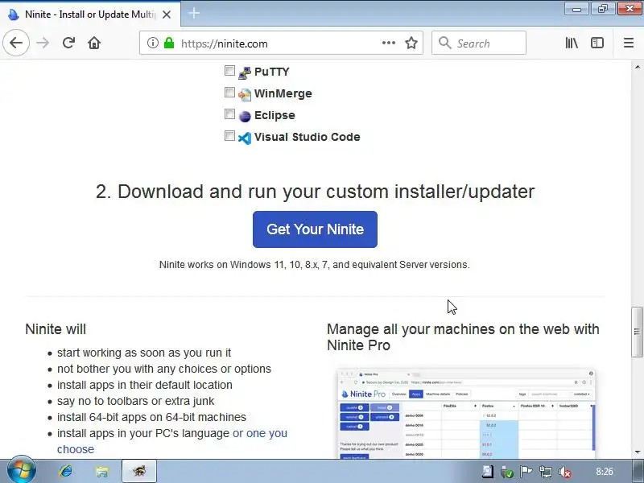Open the Ninite Pro screenshot thumbnail

click(466, 414)
